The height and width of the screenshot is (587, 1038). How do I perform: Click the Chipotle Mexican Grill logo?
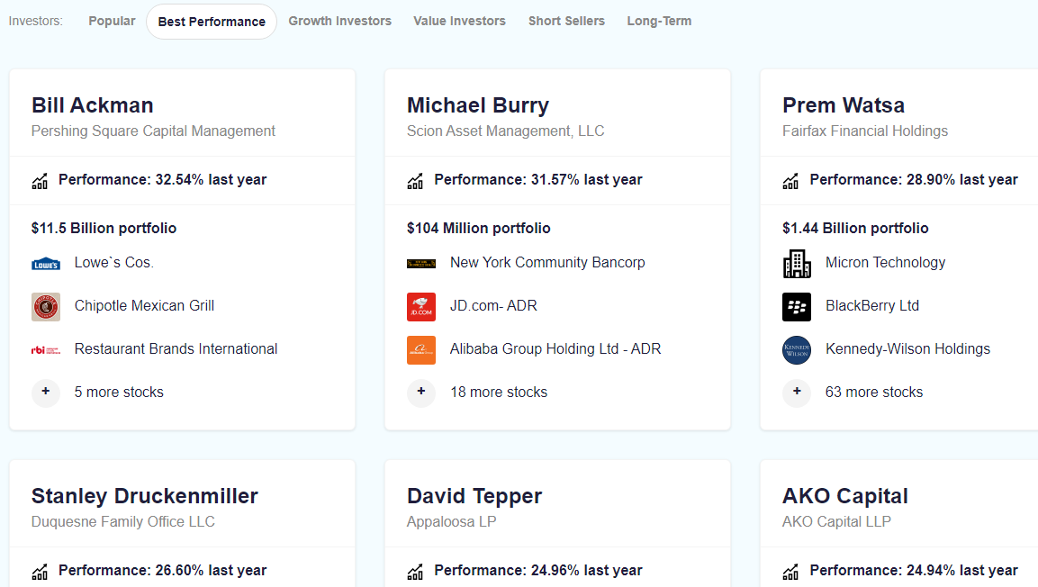(46, 306)
